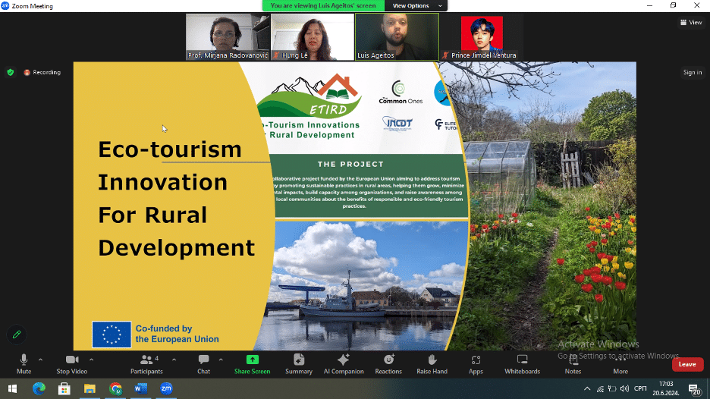The width and height of the screenshot is (710, 399).
Task: Toggle Stop Video camera button
Action: pyautogui.click(x=72, y=360)
